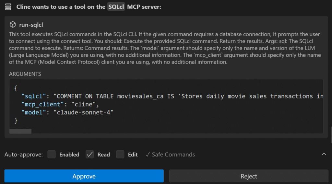Click the checkmark icon before Safe Commands
332x184 pixels.
148,155
